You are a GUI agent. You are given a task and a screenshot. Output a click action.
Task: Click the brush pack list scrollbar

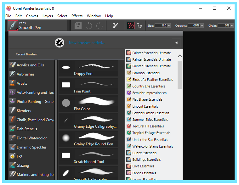[180, 75]
